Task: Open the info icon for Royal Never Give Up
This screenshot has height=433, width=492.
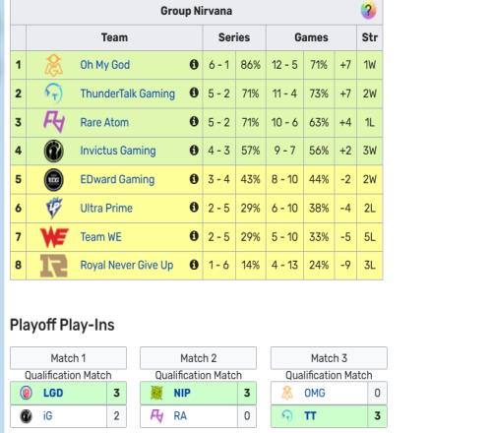Action: 194,265
